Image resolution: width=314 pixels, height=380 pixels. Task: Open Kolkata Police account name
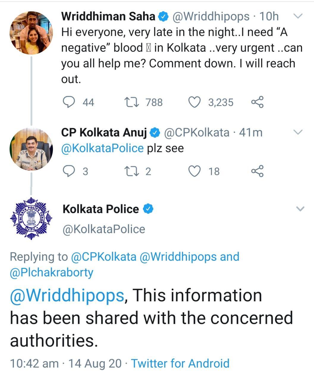pos(101,209)
